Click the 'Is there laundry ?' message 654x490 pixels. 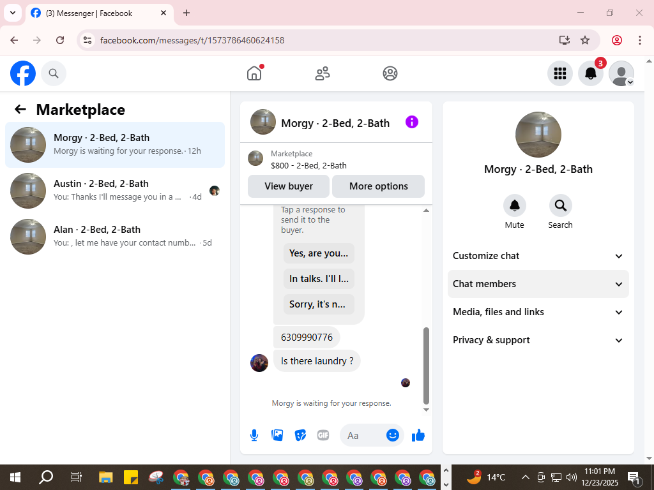click(317, 361)
